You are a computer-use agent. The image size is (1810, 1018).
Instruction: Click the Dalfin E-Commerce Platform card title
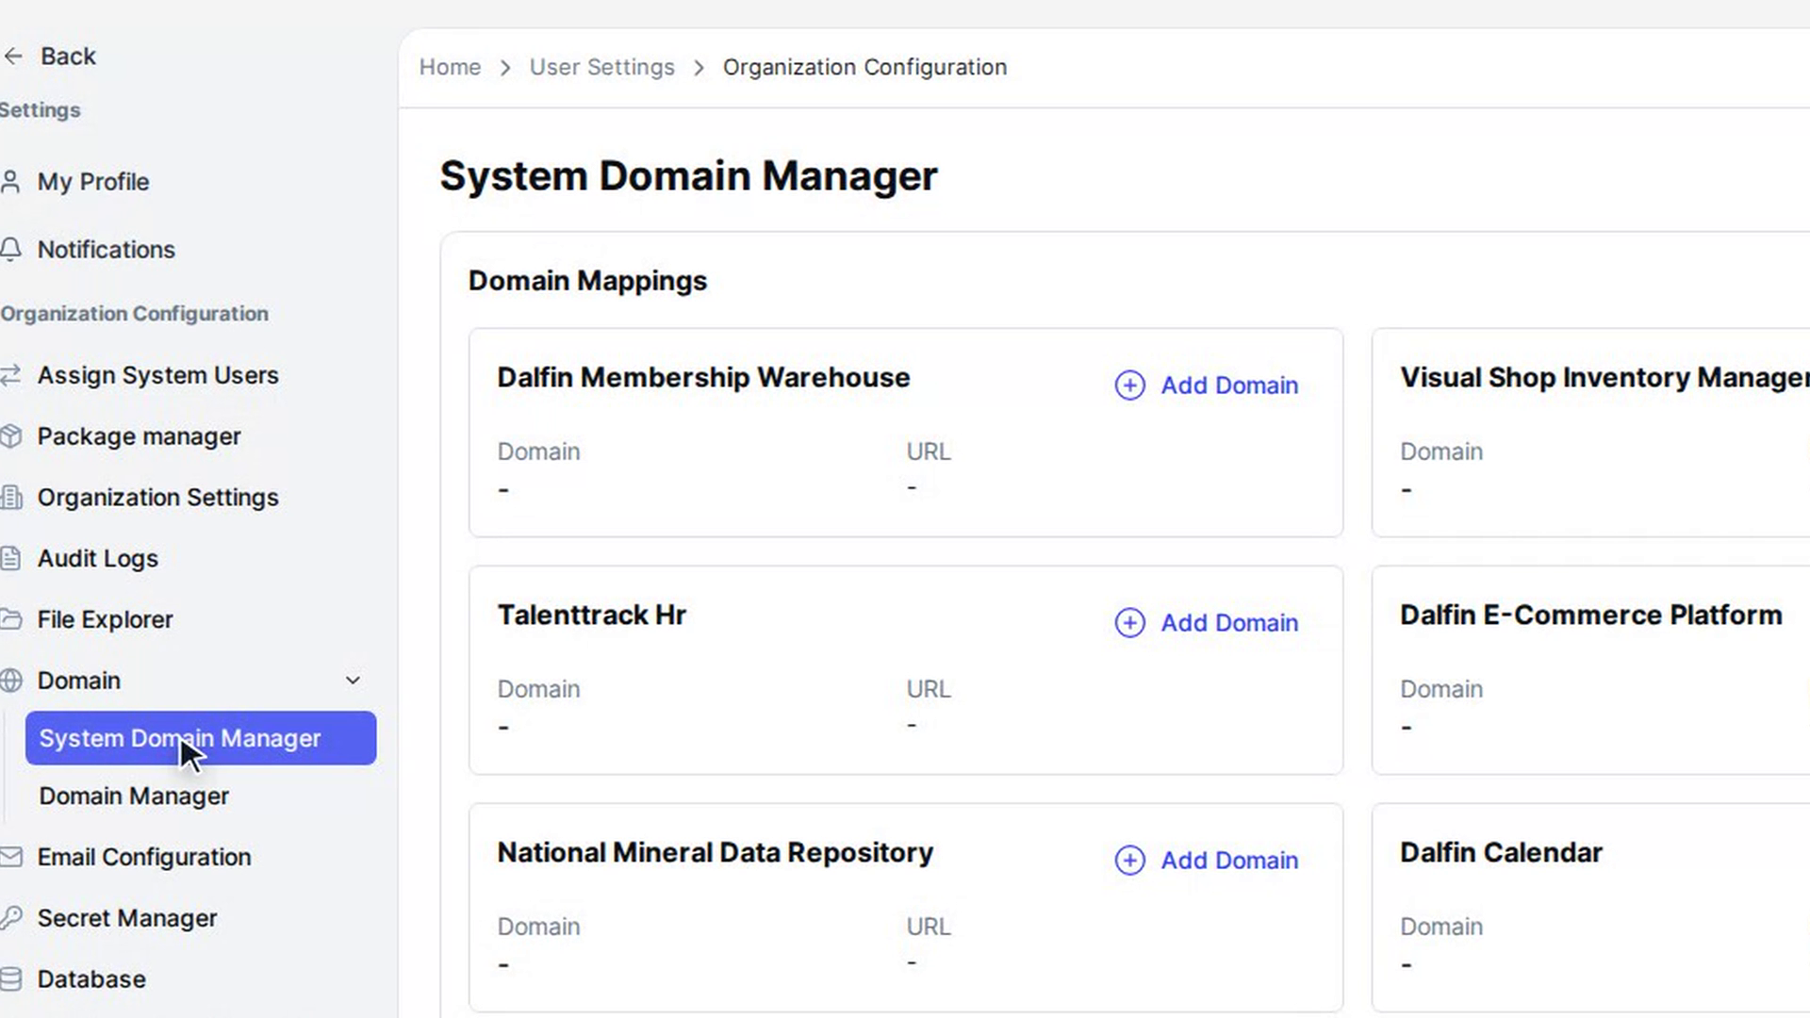[x=1591, y=616]
